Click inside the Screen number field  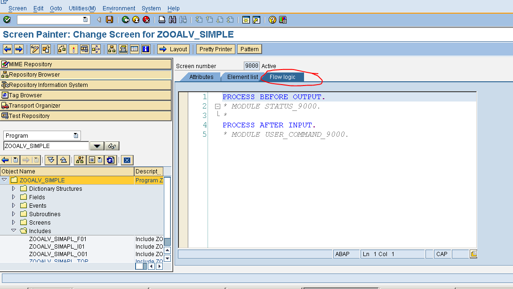[x=253, y=66]
